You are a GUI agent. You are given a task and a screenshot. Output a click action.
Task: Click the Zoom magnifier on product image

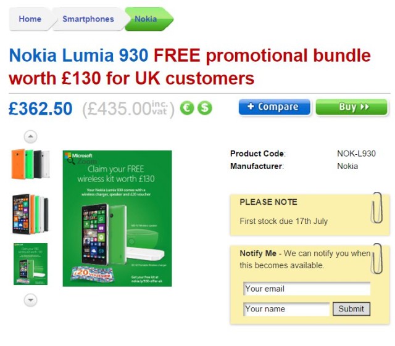[72, 162]
